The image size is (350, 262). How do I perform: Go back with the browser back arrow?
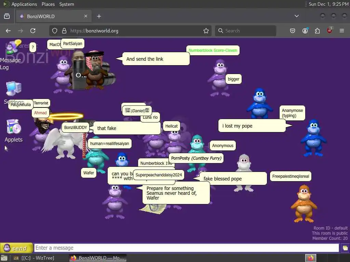coord(8,31)
